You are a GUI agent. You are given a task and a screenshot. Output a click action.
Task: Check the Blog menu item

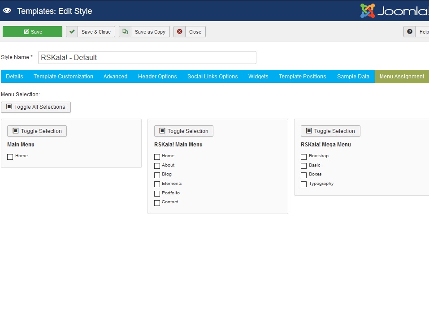[157, 175]
